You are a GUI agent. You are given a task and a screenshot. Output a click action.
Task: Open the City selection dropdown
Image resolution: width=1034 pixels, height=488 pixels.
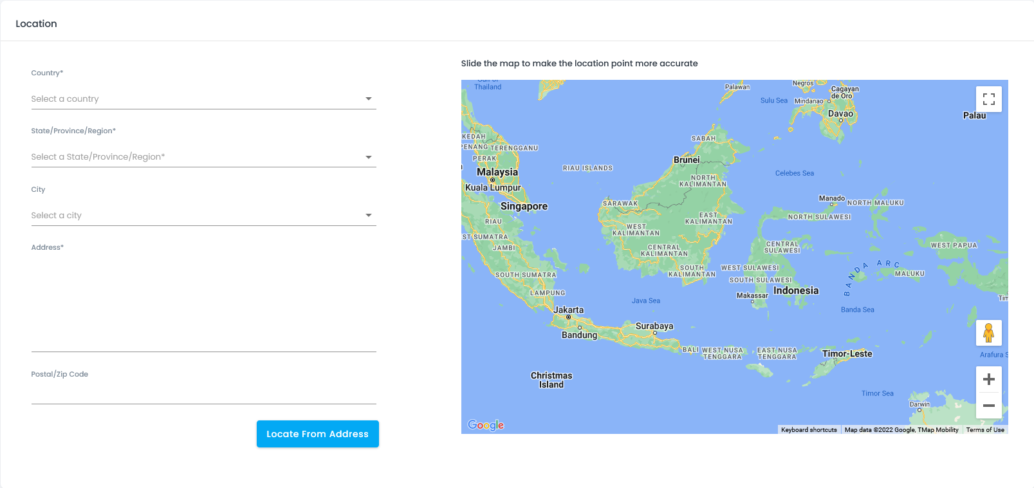[x=203, y=216]
